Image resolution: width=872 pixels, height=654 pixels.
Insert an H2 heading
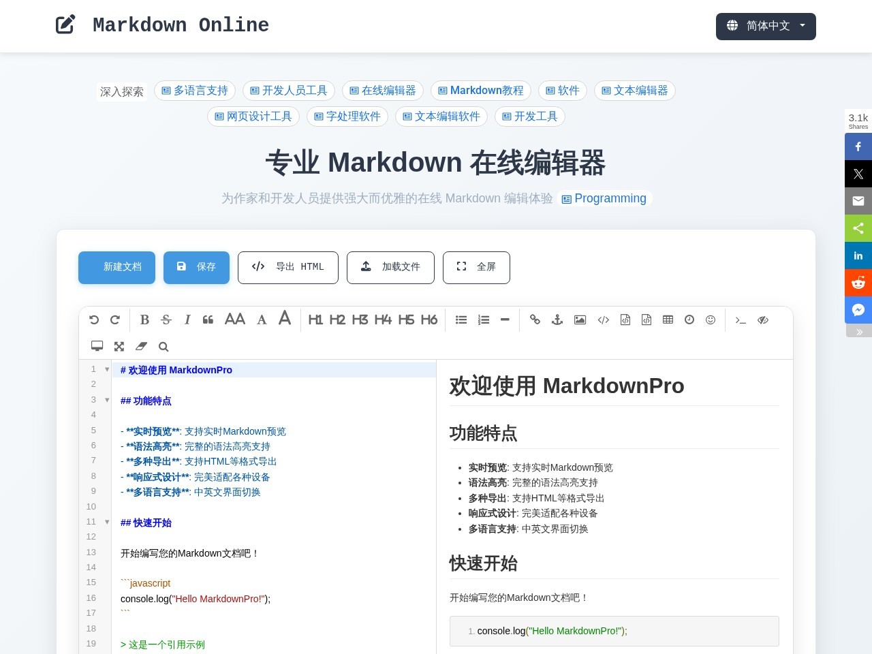pos(337,320)
